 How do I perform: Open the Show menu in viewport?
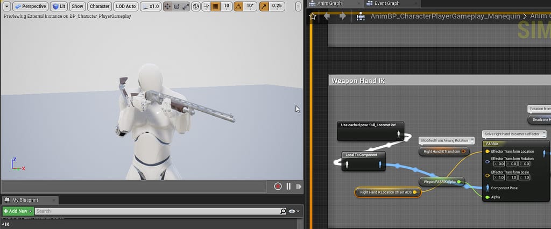(77, 6)
